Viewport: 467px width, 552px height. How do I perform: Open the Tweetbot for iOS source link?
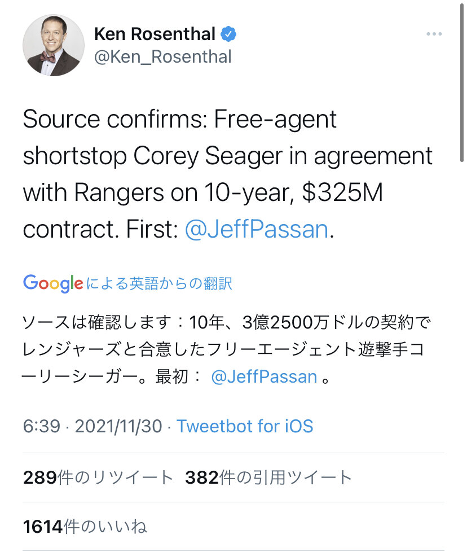point(245,426)
